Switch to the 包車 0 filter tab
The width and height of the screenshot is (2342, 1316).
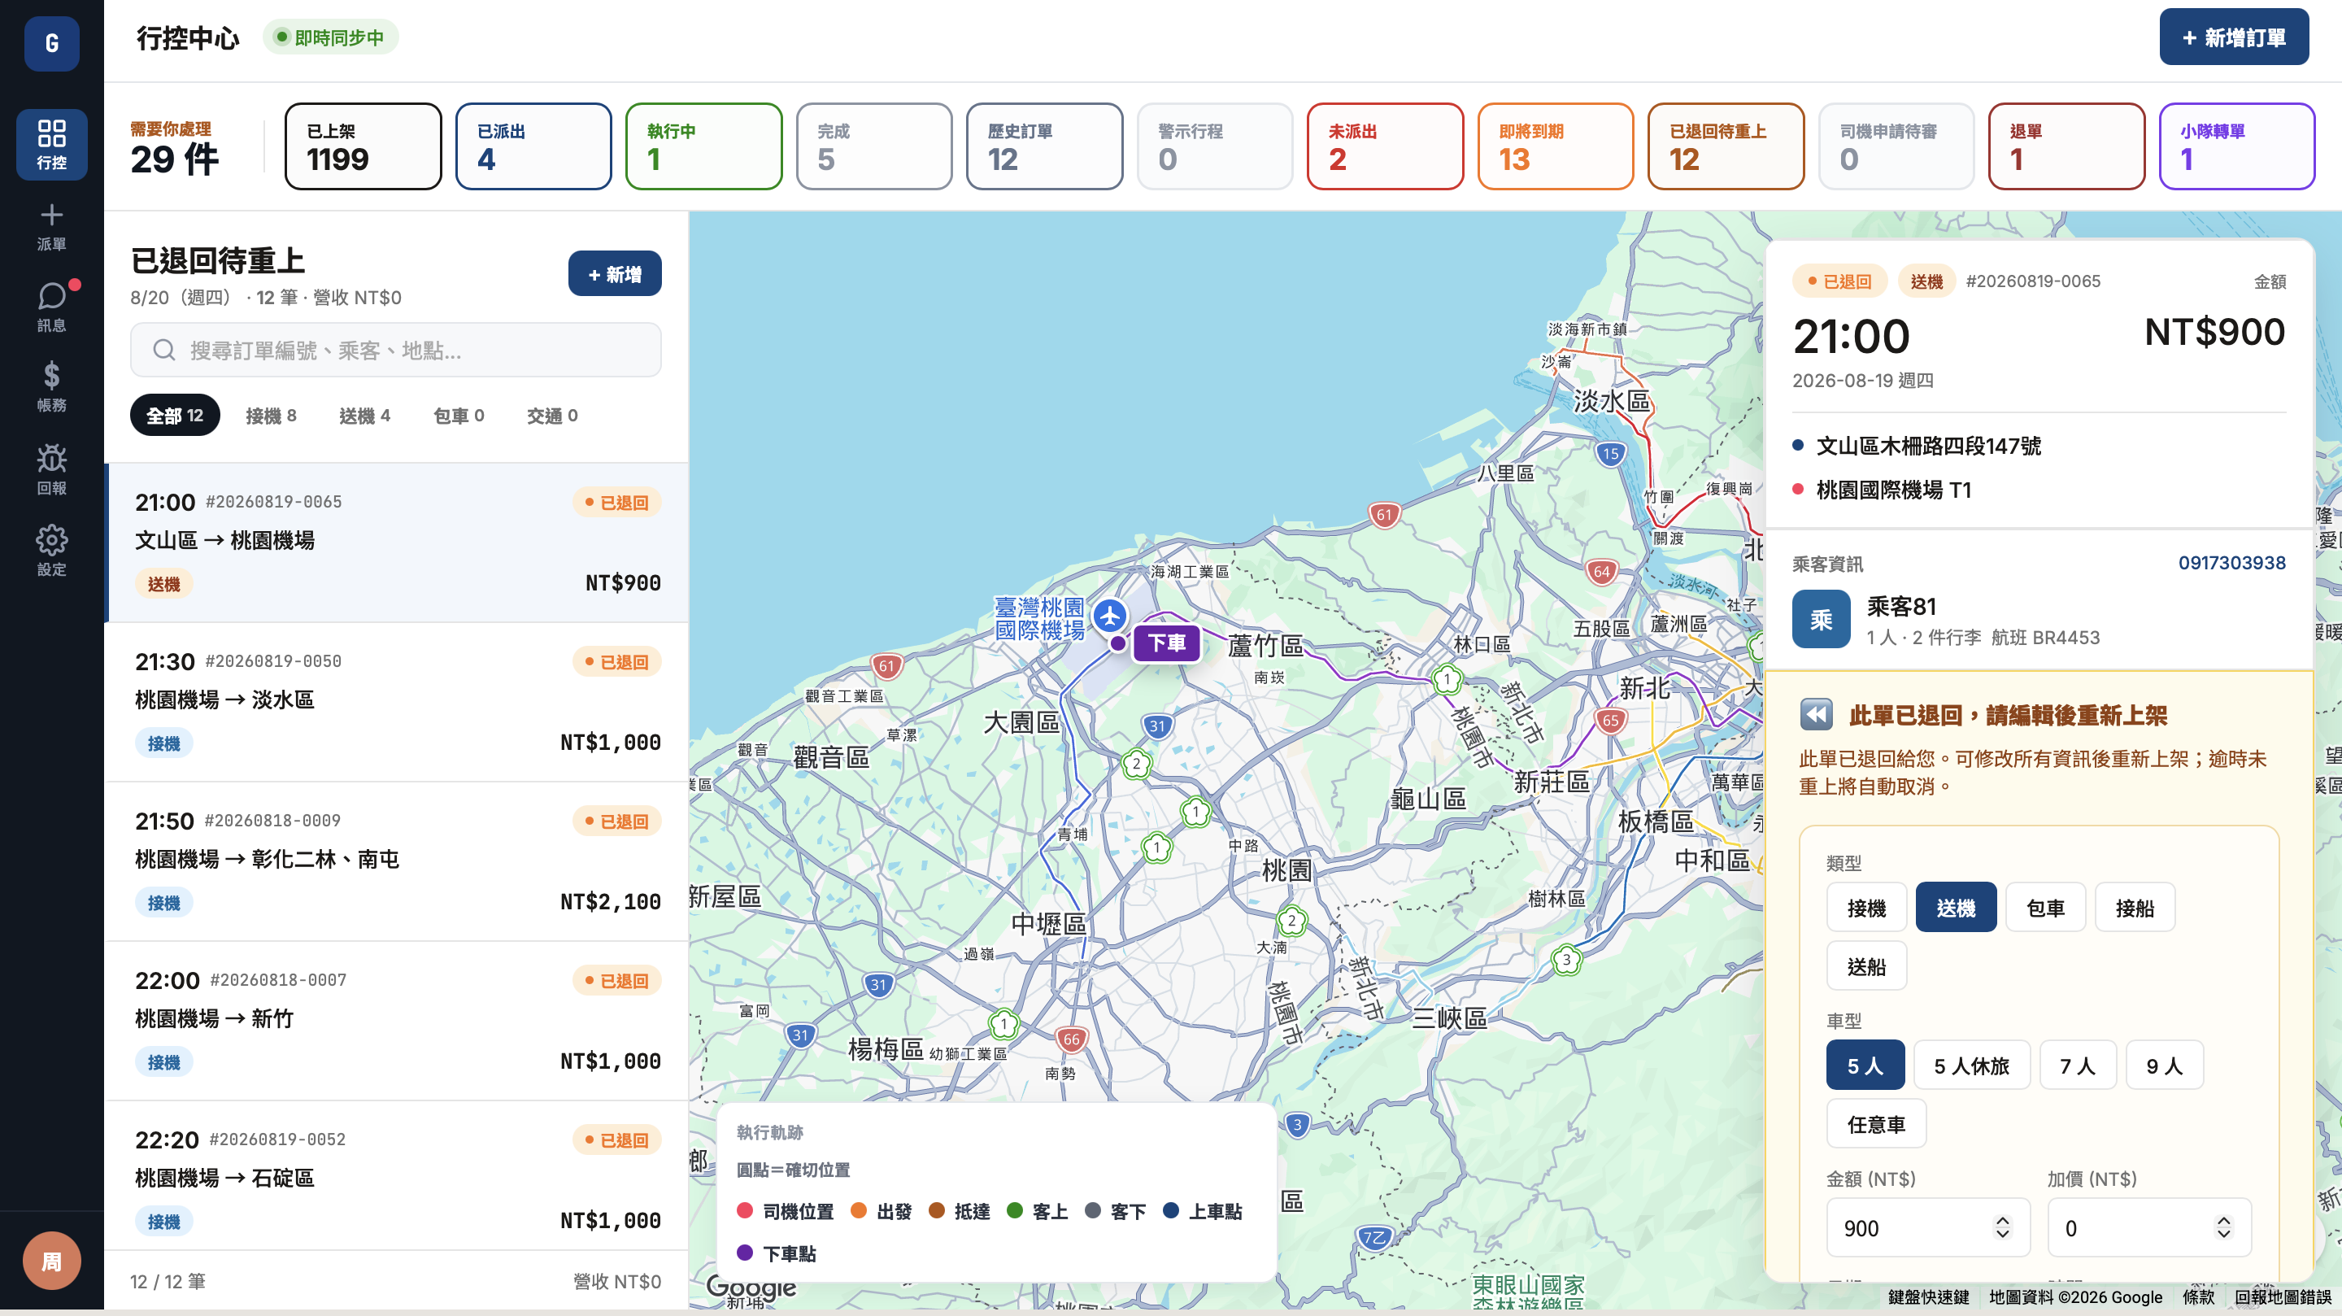(459, 416)
